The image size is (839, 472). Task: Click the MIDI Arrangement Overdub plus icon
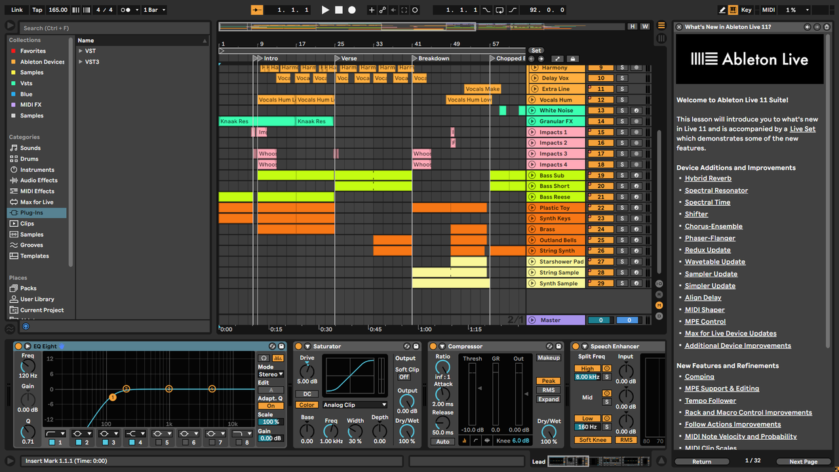[x=372, y=10]
